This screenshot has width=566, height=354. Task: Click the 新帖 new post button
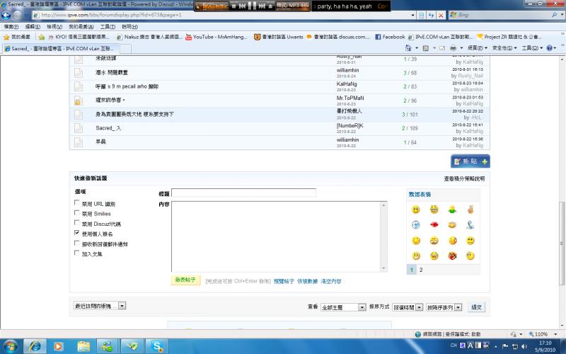point(470,161)
